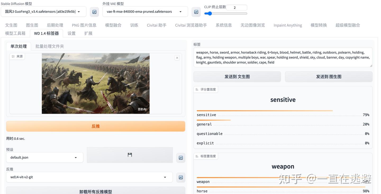Remove the loaded battle image via its X
The image size is (381, 194).
[x=177, y=58]
